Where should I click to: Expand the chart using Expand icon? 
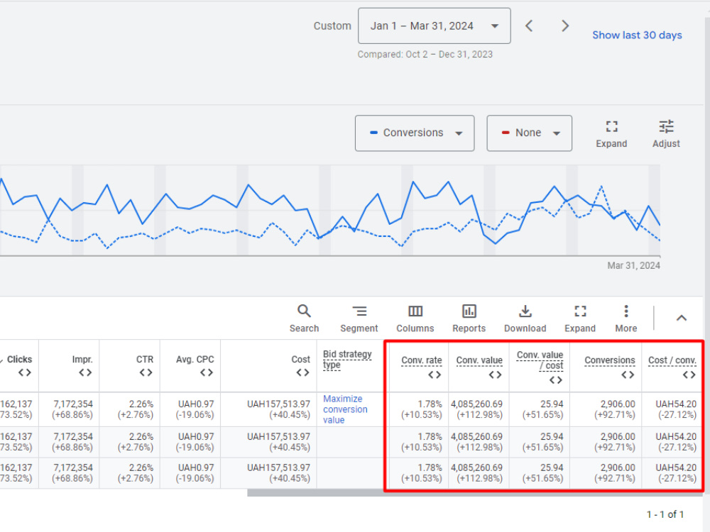pyautogui.click(x=611, y=134)
